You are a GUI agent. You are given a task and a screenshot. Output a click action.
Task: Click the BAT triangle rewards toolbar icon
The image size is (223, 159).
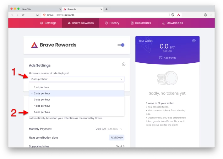click(179, 15)
